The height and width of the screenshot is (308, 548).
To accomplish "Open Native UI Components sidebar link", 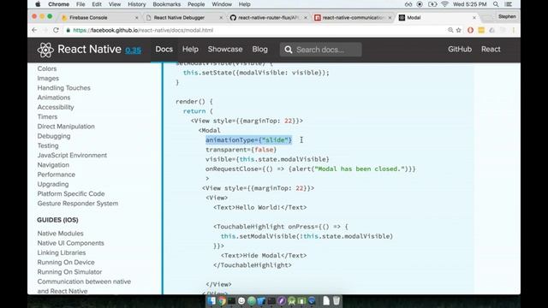I will click(x=70, y=243).
